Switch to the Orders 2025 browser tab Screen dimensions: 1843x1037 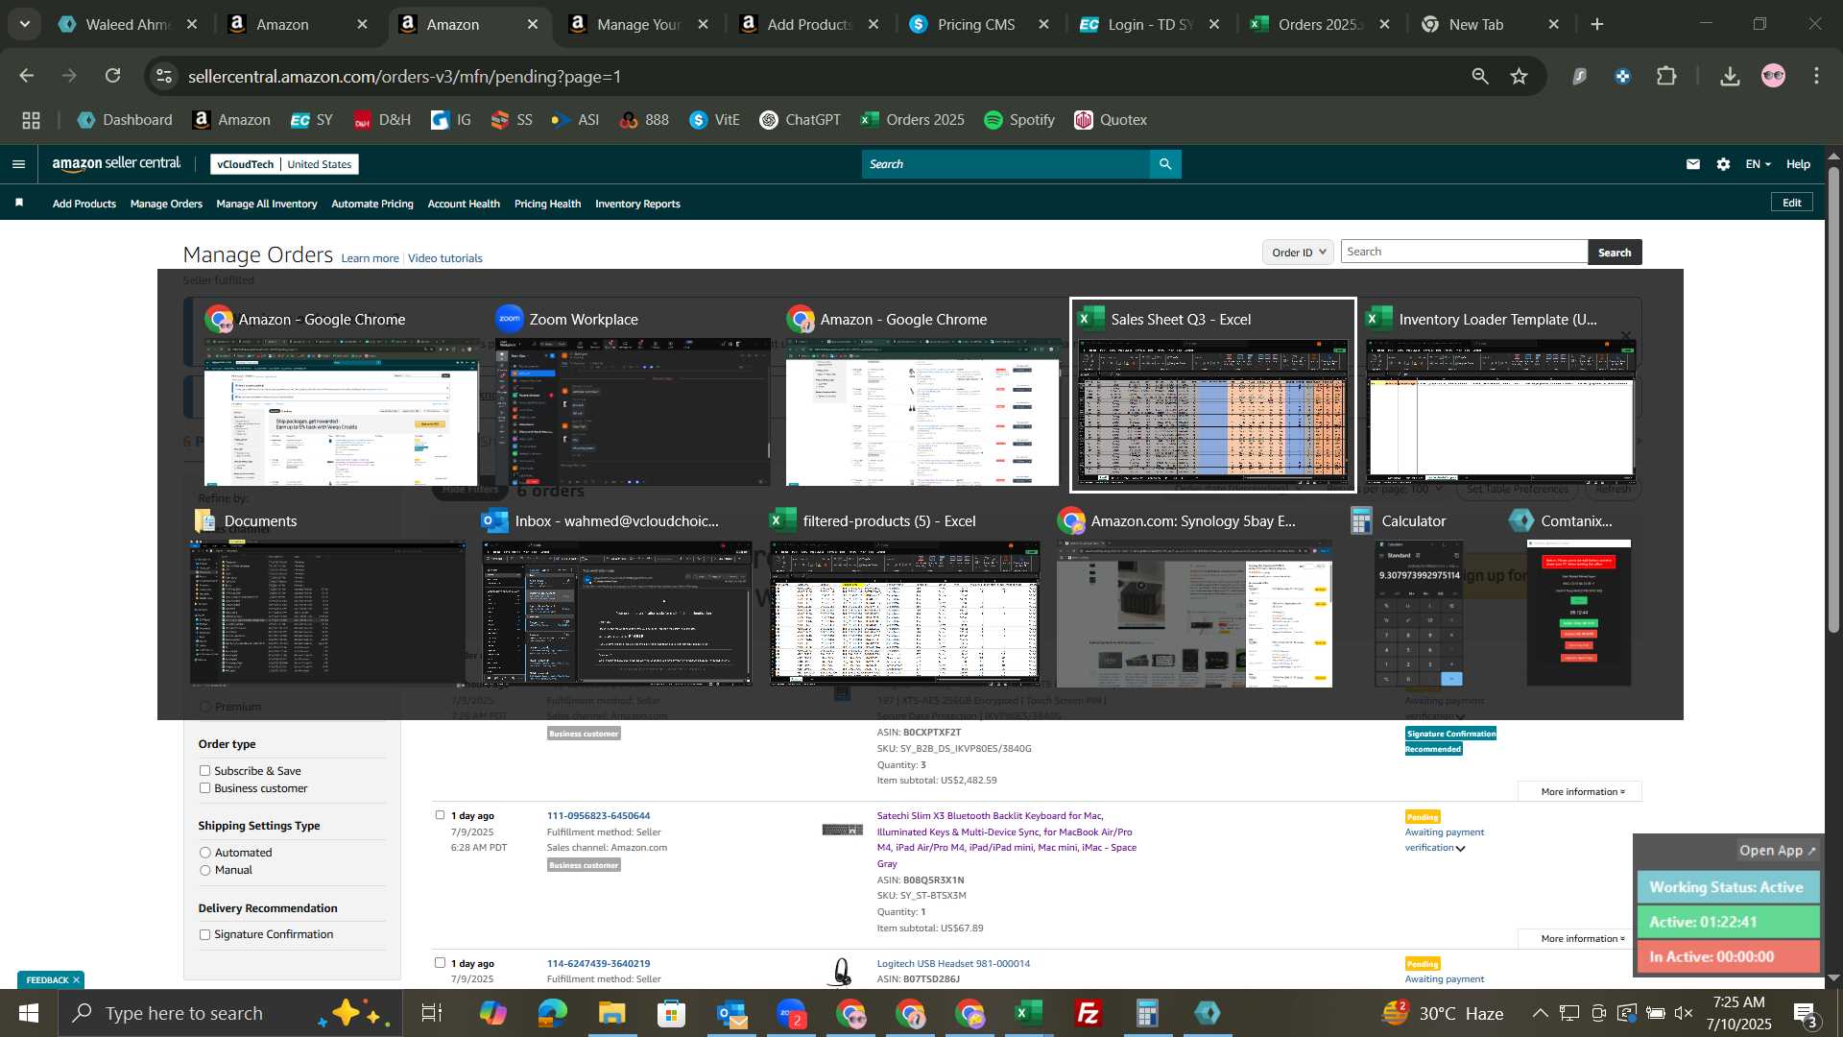pos(1320,24)
